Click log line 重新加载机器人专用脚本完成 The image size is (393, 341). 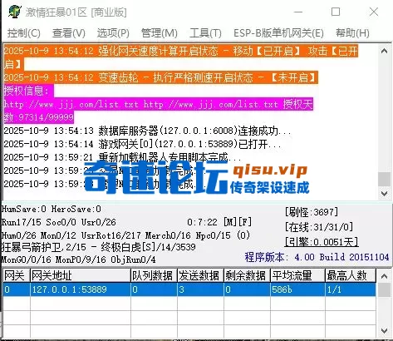pos(122,157)
